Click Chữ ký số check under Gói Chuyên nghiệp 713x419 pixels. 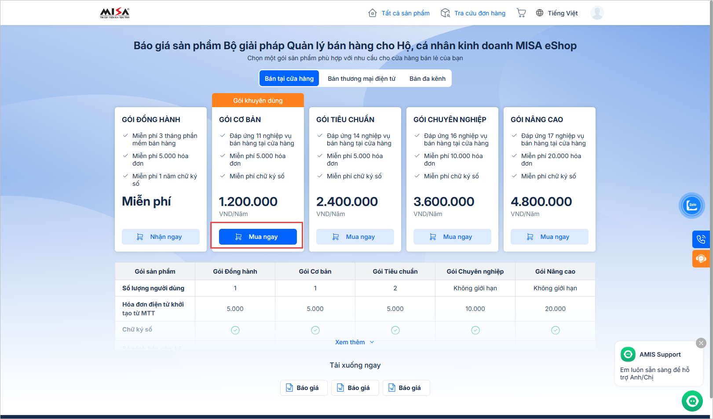click(x=475, y=330)
